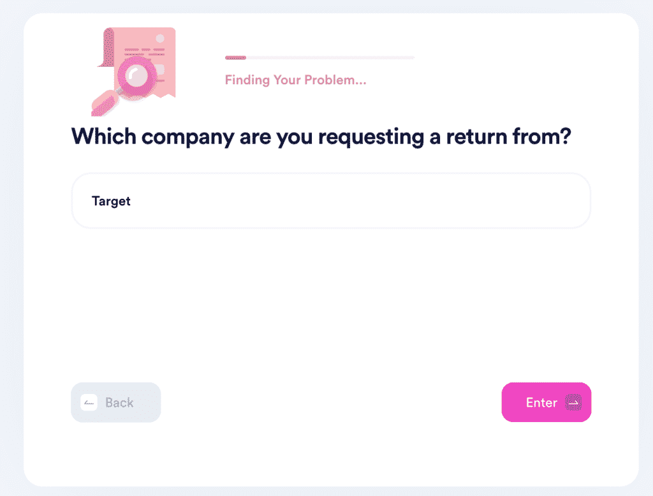Focus the company name input field

coord(330,201)
